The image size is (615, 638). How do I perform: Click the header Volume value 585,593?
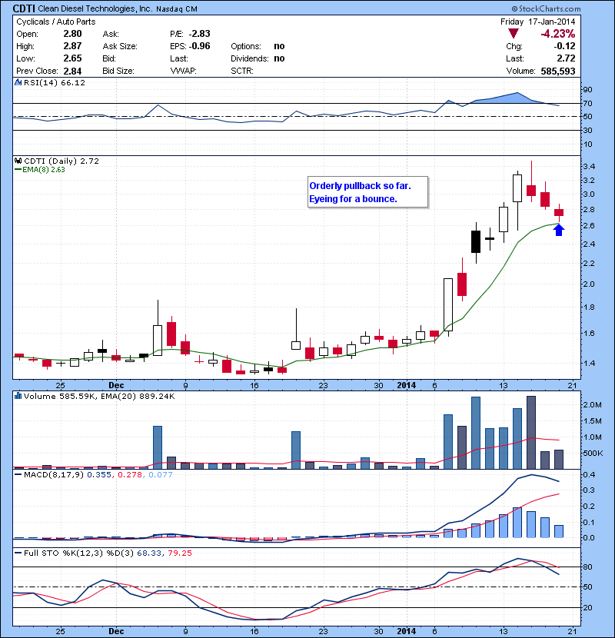pyautogui.click(x=558, y=71)
